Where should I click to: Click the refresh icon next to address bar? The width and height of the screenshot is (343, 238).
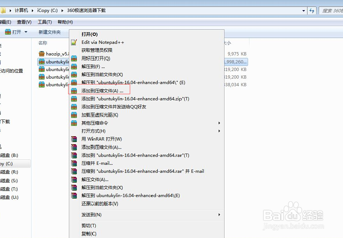point(312,11)
